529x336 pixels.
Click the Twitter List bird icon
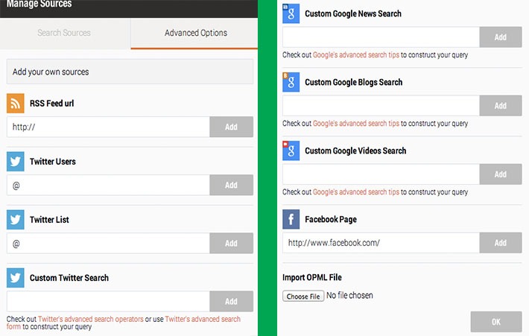[x=16, y=220]
